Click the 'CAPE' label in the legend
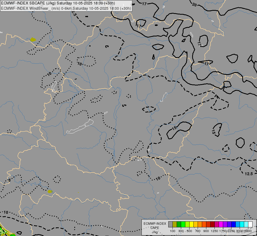 [x=155, y=228]
